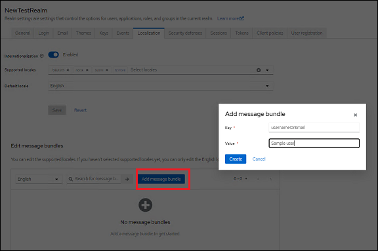Viewport: 378px width, 251px height.
Task: Open the Default locale English dropdown
Action: 161,86
